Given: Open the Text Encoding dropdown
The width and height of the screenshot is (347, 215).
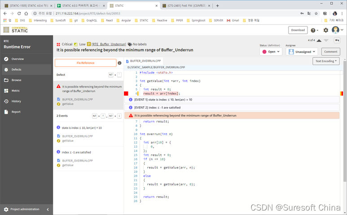Looking at the screenshot, I should coord(326,61).
